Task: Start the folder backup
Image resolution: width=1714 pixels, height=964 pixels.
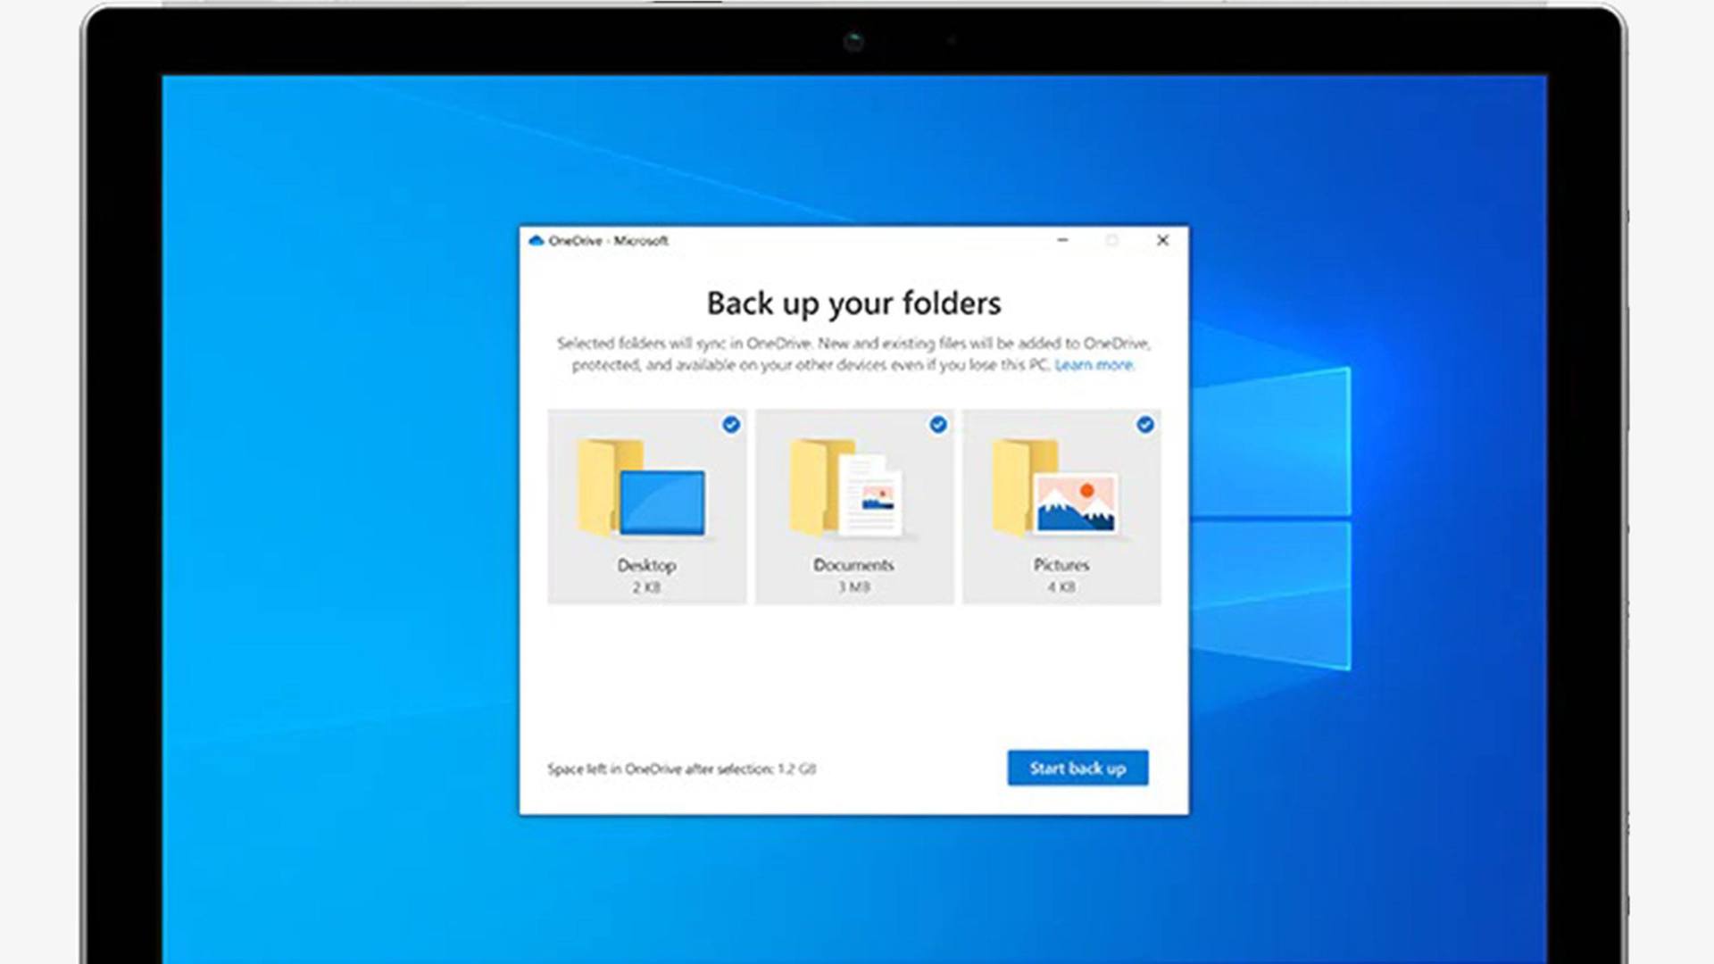Action: point(1077,768)
